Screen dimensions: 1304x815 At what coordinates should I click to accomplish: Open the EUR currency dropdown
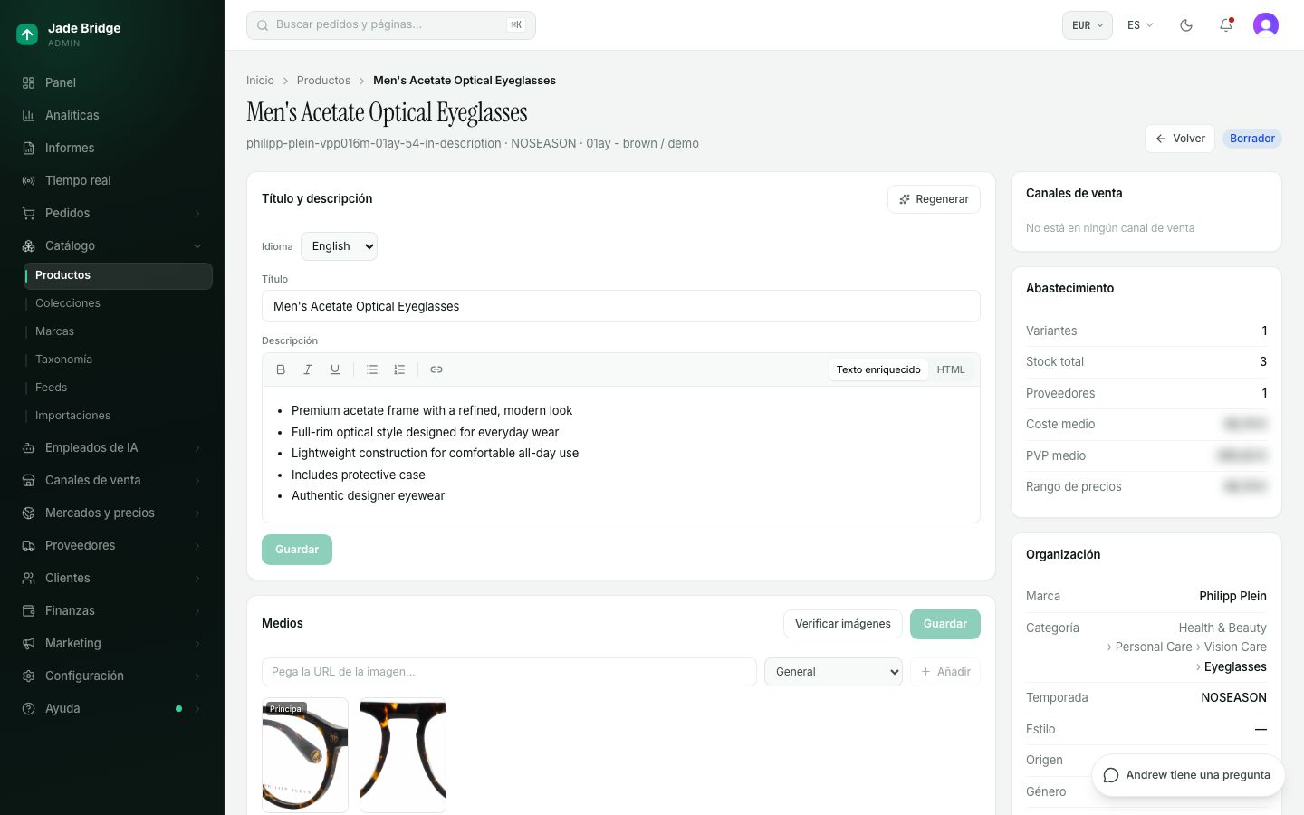click(1088, 25)
